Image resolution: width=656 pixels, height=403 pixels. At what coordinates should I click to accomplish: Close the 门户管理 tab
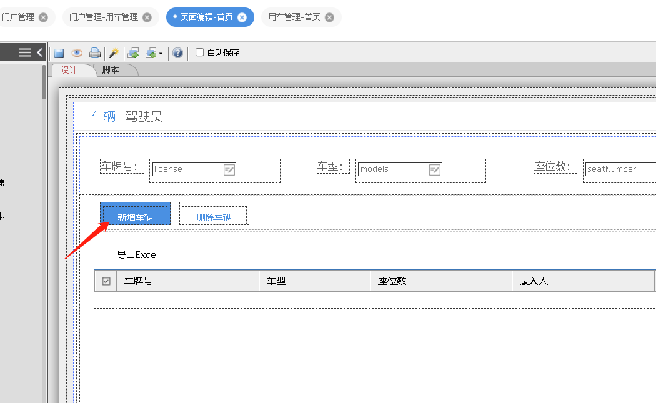[x=43, y=17]
